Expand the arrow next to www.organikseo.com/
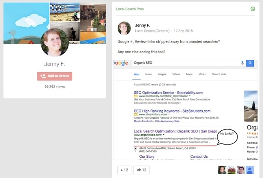 163,135
